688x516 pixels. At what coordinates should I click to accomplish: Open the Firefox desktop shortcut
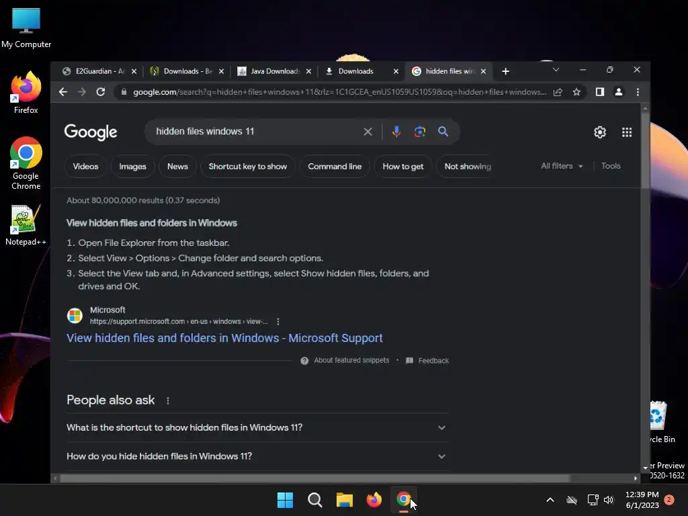point(26,93)
